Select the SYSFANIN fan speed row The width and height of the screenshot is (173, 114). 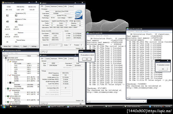(x=21, y=85)
